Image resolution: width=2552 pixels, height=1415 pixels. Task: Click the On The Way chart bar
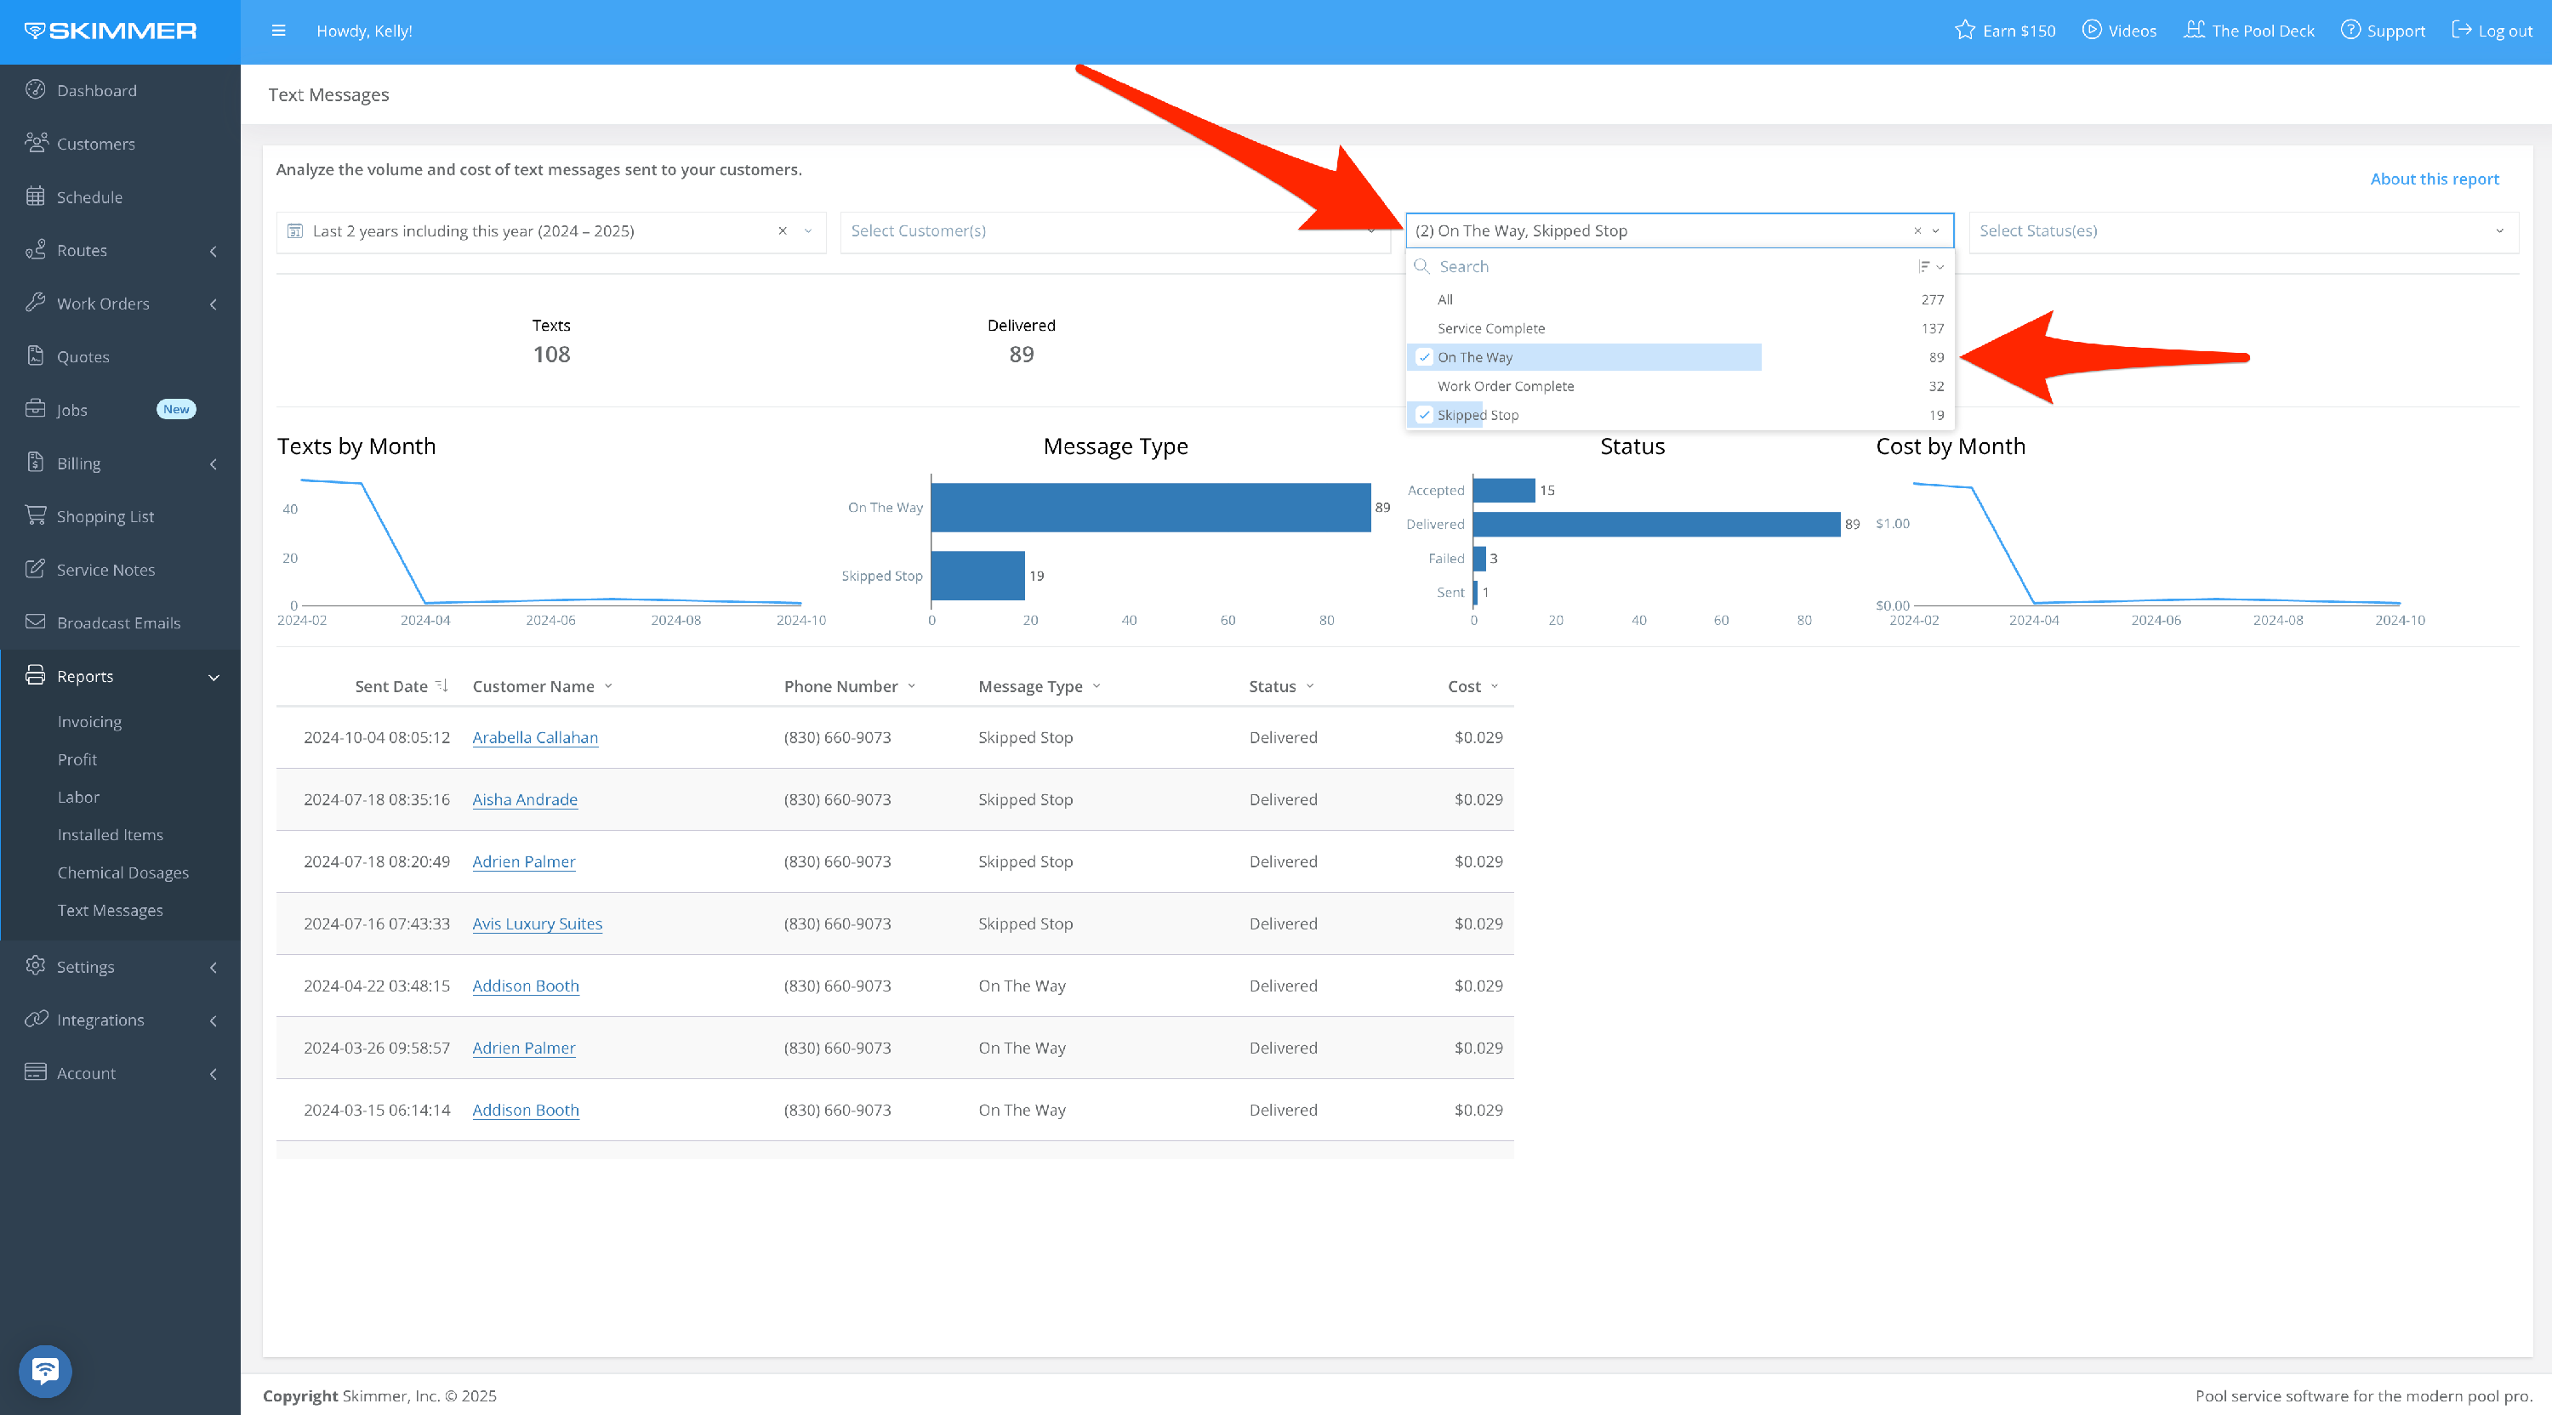click(x=1149, y=507)
